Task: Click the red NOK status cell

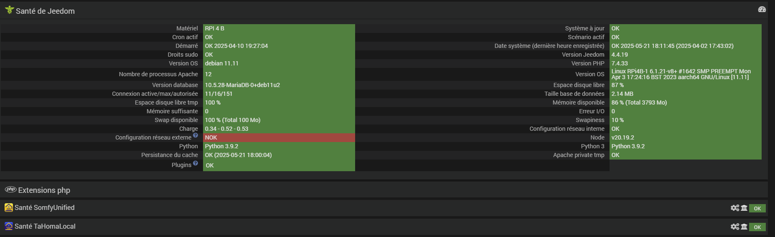Action: pyautogui.click(x=279, y=137)
